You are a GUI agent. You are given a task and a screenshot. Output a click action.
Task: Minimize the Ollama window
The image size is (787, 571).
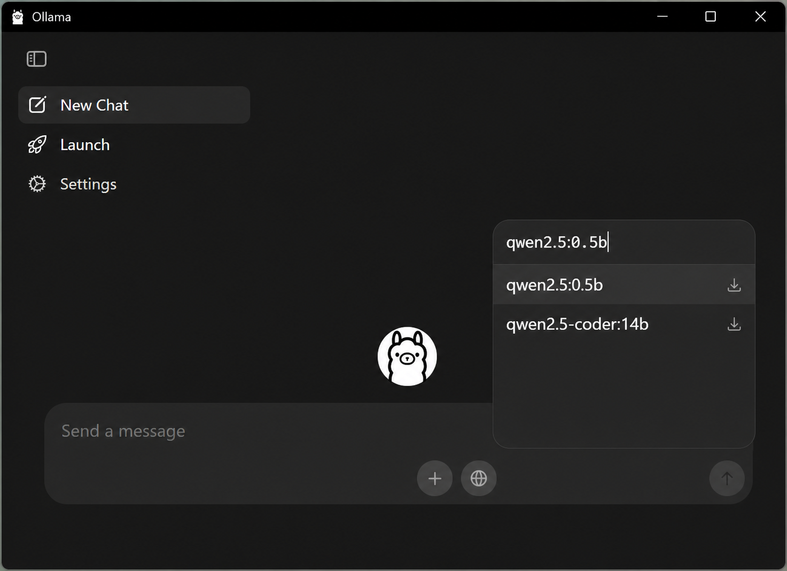[662, 17]
